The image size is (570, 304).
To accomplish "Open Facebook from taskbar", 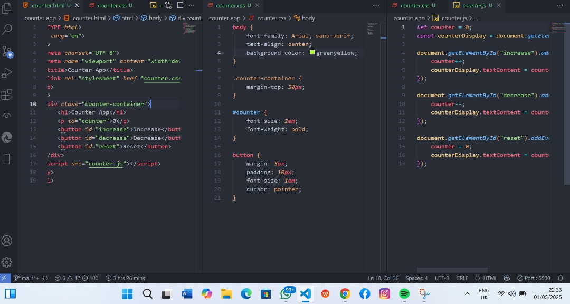I will 365,293.
